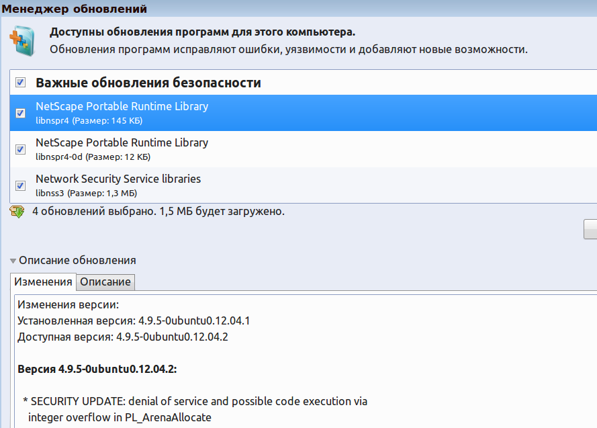This screenshot has width=597, height=428.
Task: Click the 'Важные обновления безопасности' group header
Action: (x=148, y=83)
